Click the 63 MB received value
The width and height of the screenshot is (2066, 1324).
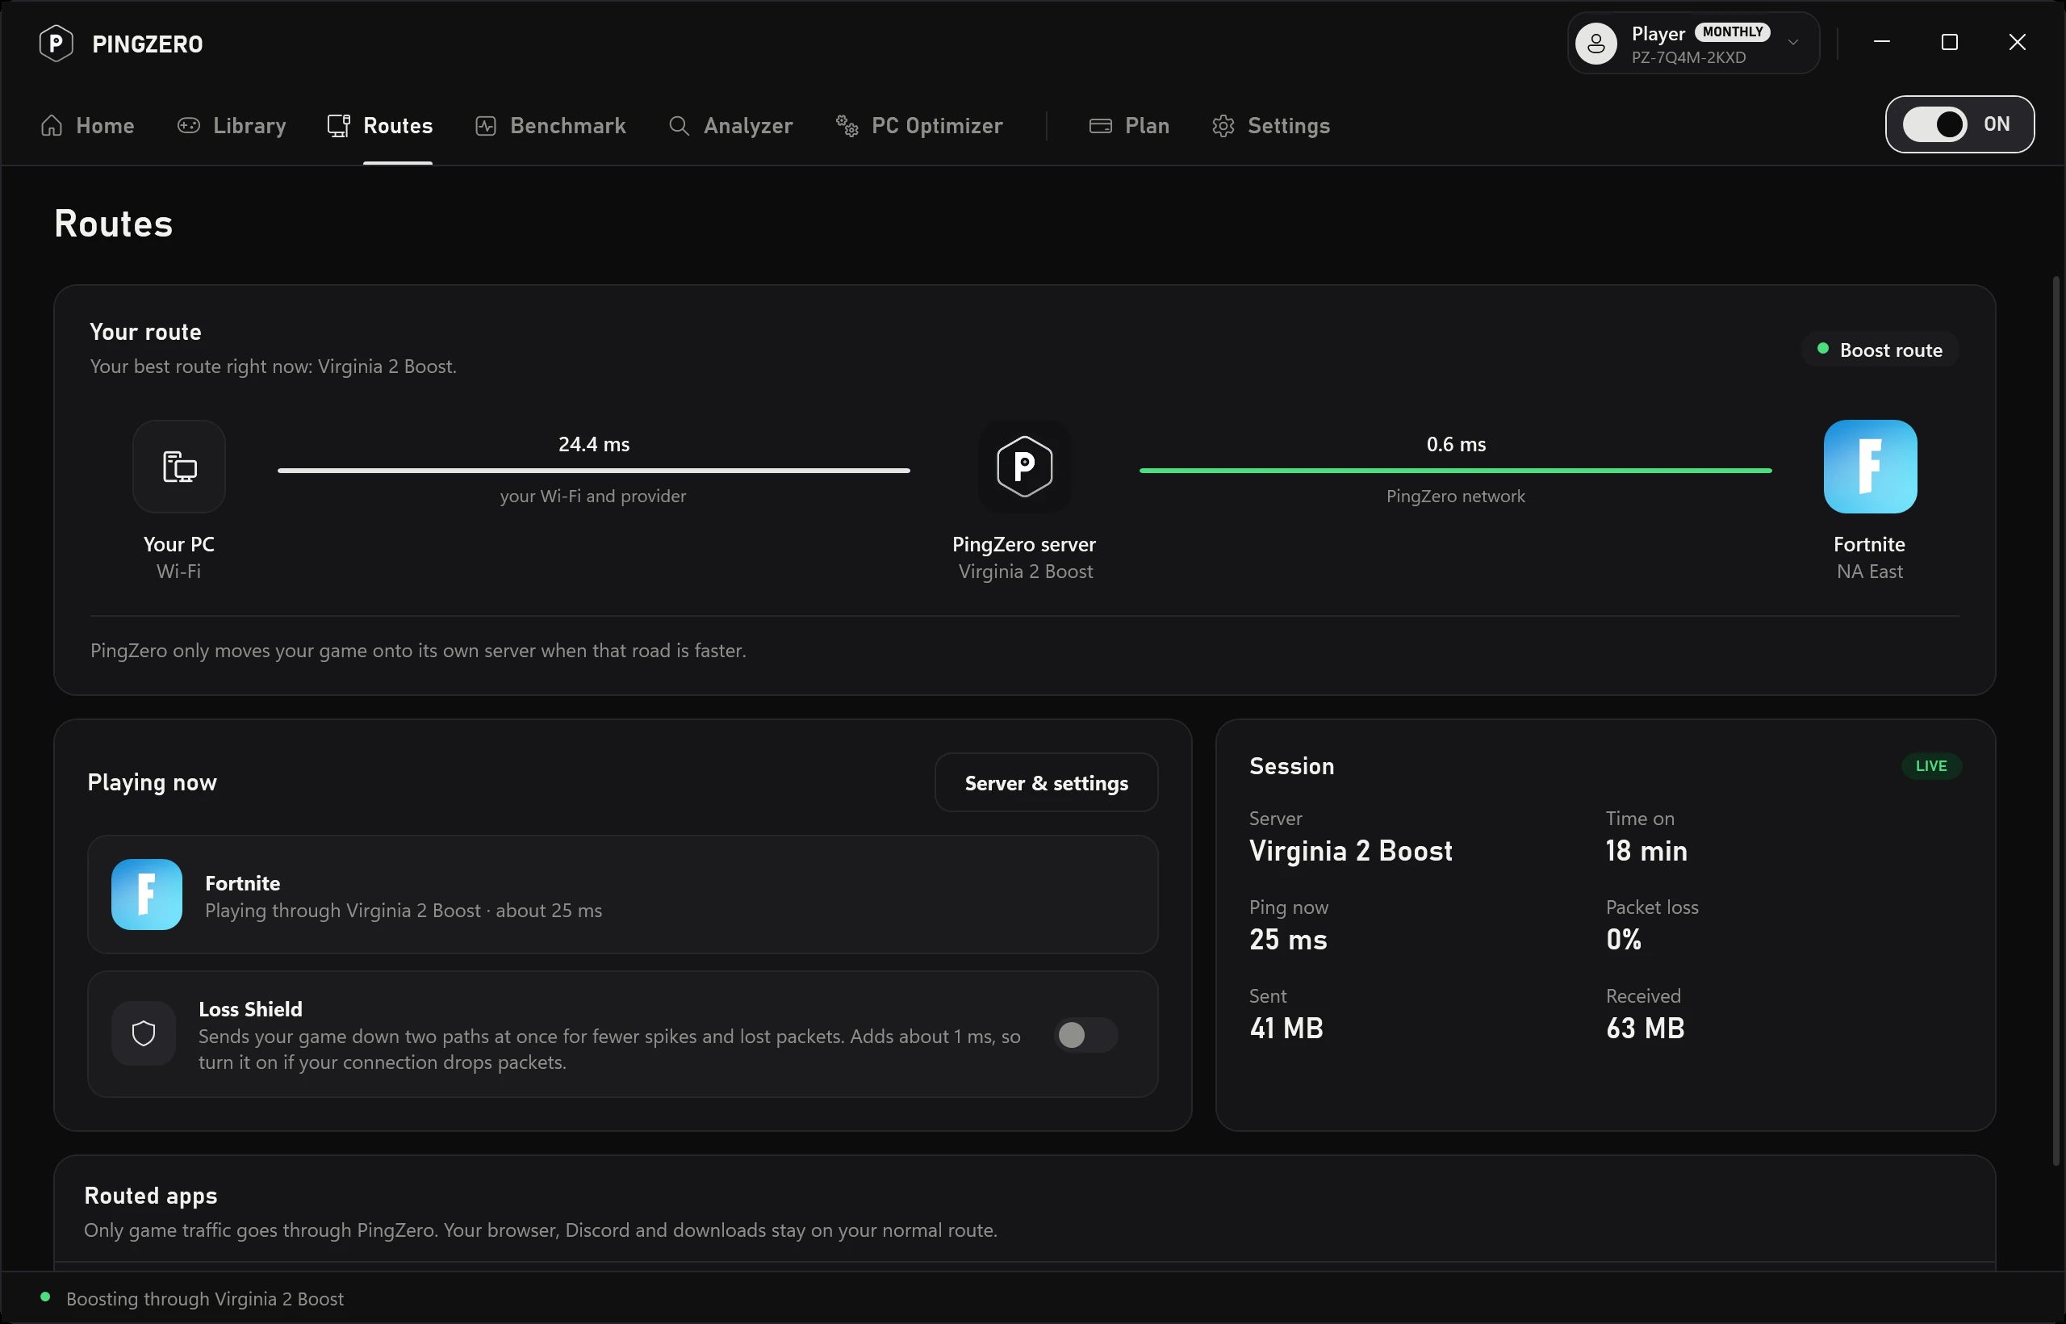point(1645,1028)
